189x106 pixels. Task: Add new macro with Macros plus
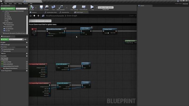click(27, 54)
